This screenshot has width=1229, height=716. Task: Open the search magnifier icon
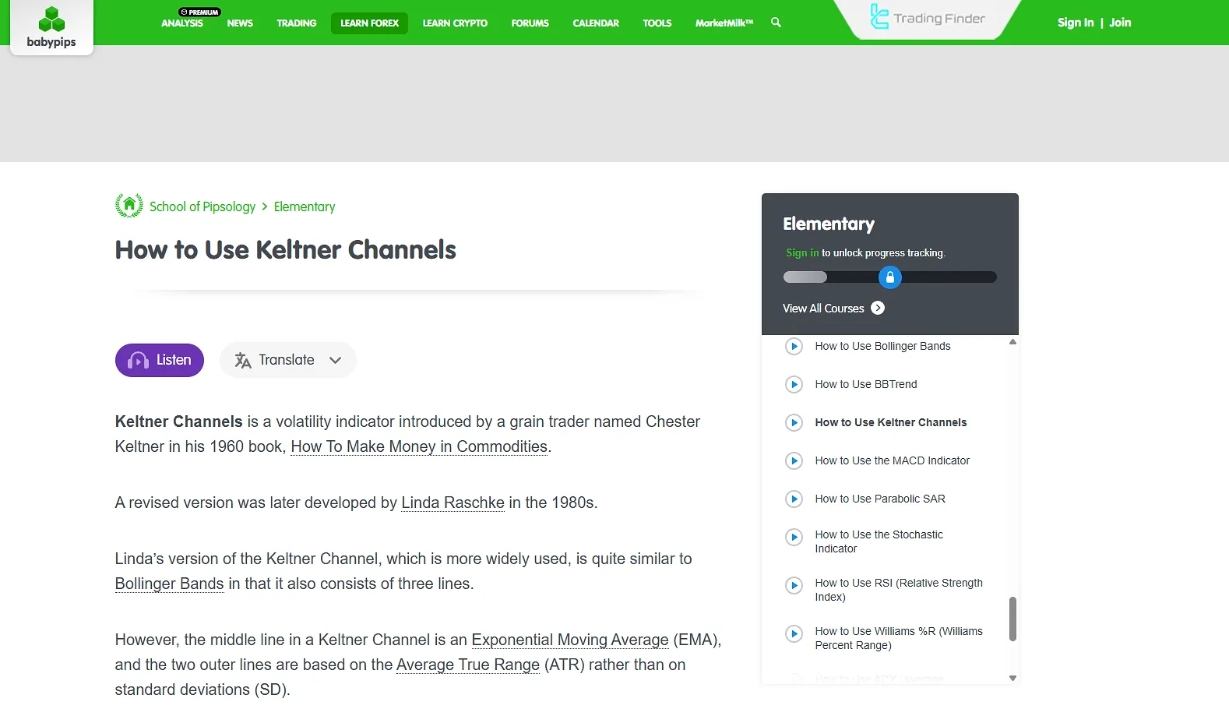[776, 23]
